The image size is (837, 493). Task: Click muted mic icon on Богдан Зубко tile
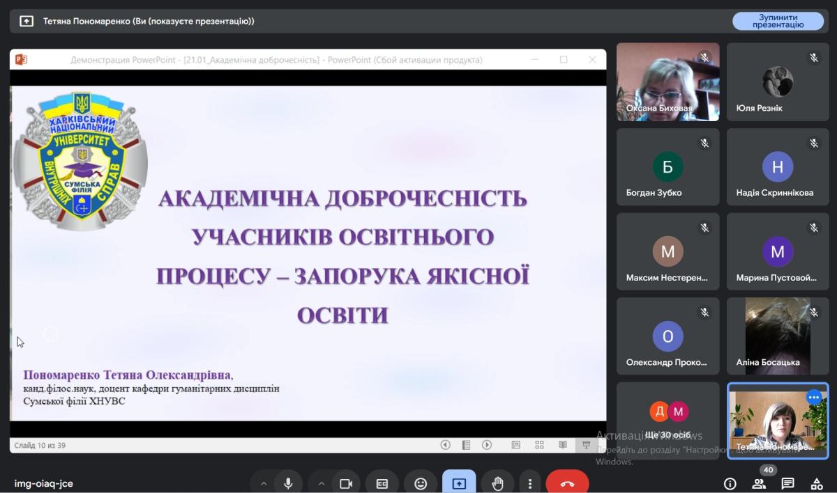tap(704, 143)
